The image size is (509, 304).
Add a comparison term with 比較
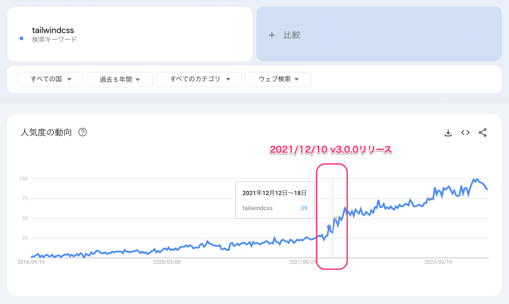(379, 34)
